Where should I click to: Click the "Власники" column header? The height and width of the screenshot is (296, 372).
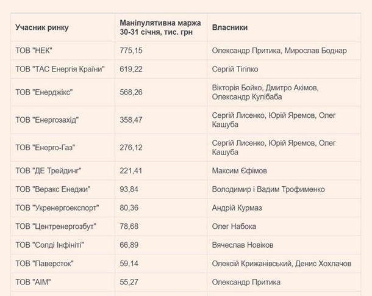[229, 27]
